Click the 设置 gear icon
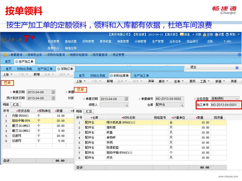The width and height of the screenshot is (242, 181). pyautogui.click(x=216, y=34)
